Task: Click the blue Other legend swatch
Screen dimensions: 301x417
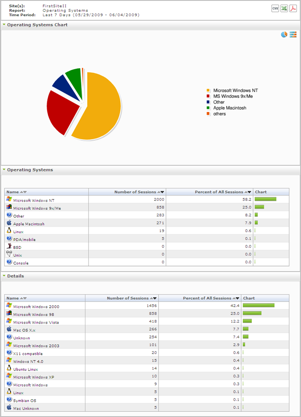Action: point(208,102)
